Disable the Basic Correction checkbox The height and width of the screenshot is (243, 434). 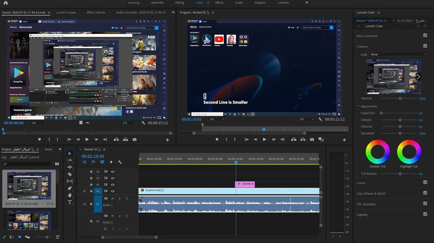(425, 35)
